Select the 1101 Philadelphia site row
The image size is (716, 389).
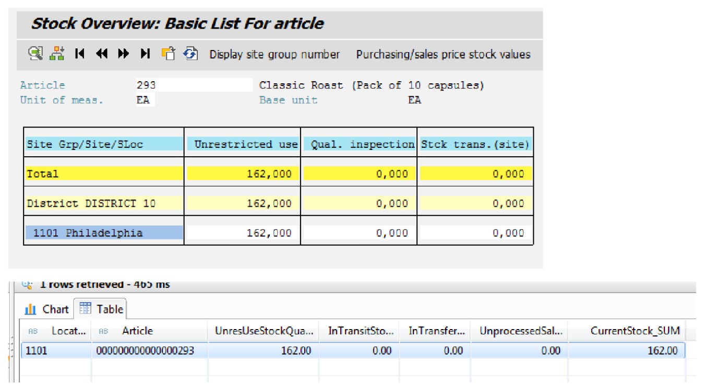coord(104,233)
